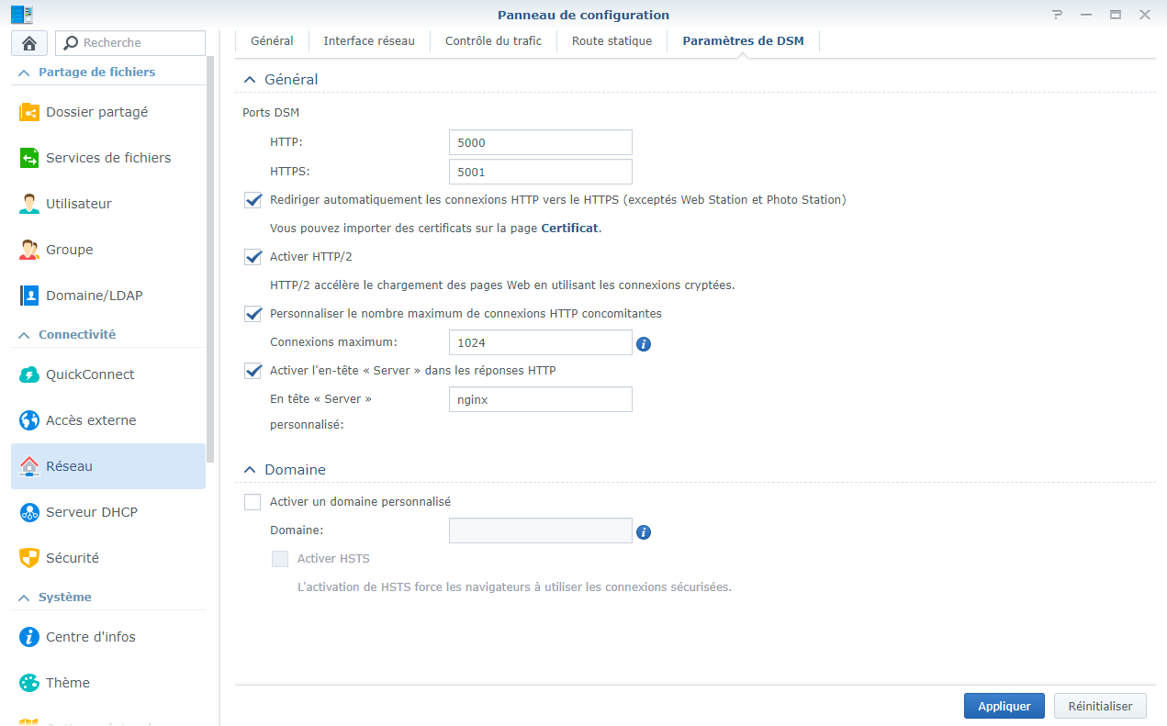1167x726 pixels.
Task: Enable Activer un domaine personnalisé
Action: (x=252, y=501)
